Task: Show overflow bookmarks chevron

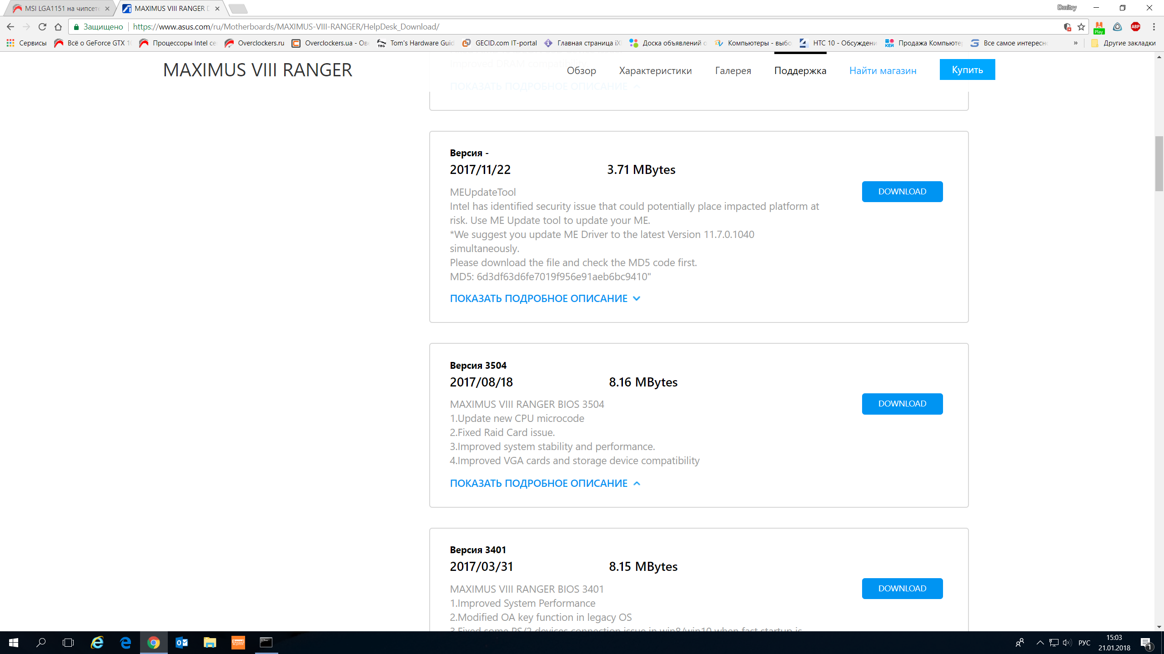Action: pos(1076,43)
